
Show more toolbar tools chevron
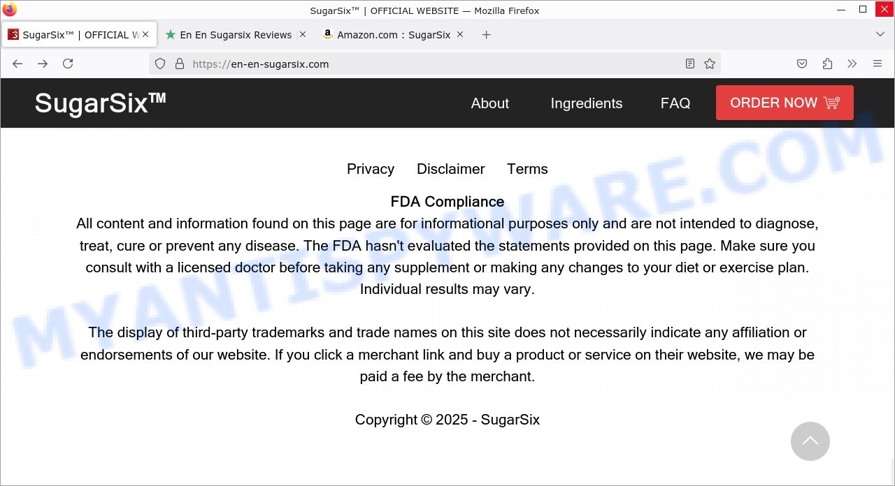[852, 64]
